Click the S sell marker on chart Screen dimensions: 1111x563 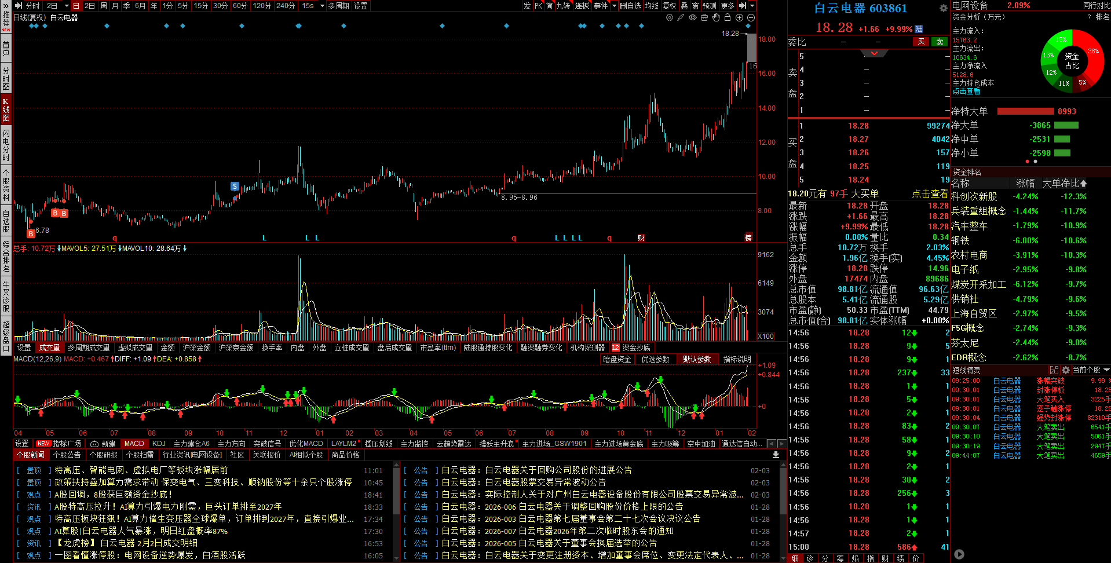235,187
